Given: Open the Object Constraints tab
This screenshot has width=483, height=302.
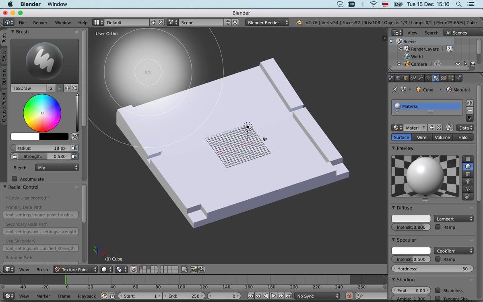Looking at the screenshot, I should click(413, 78).
